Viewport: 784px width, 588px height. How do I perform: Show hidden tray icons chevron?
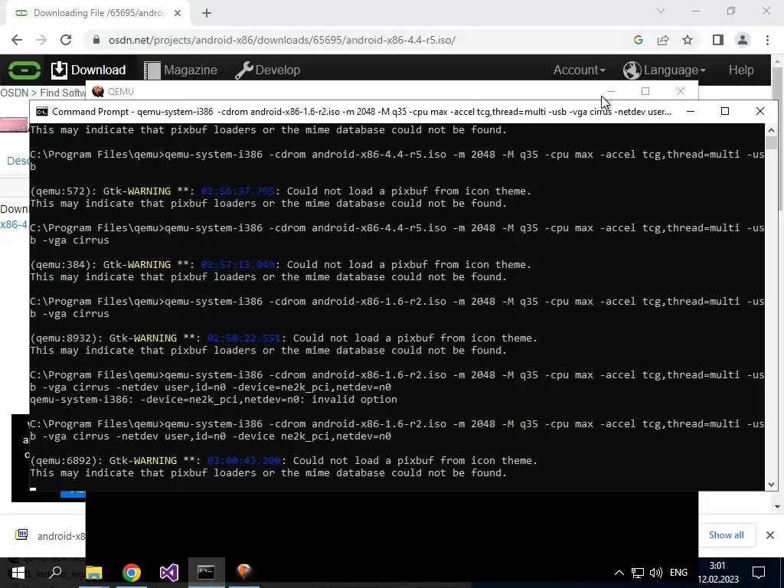[619, 573]
